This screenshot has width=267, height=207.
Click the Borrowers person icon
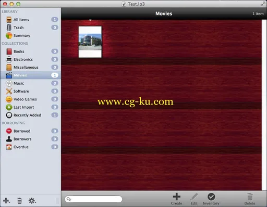tap(9, 139)
